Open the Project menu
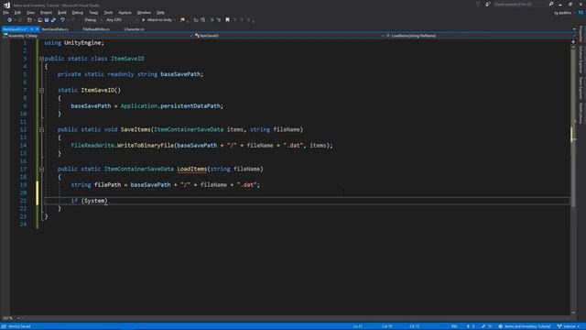Viewport: 586px width, 330px height. pyautogui.click(x=46, y=13)
